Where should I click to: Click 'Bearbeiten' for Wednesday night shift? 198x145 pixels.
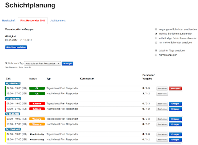162,94
